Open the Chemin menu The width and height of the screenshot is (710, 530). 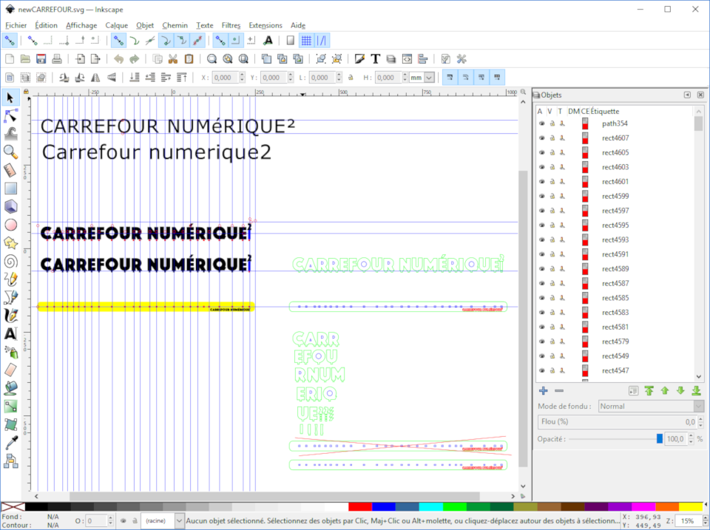click(x=175, y=25)
